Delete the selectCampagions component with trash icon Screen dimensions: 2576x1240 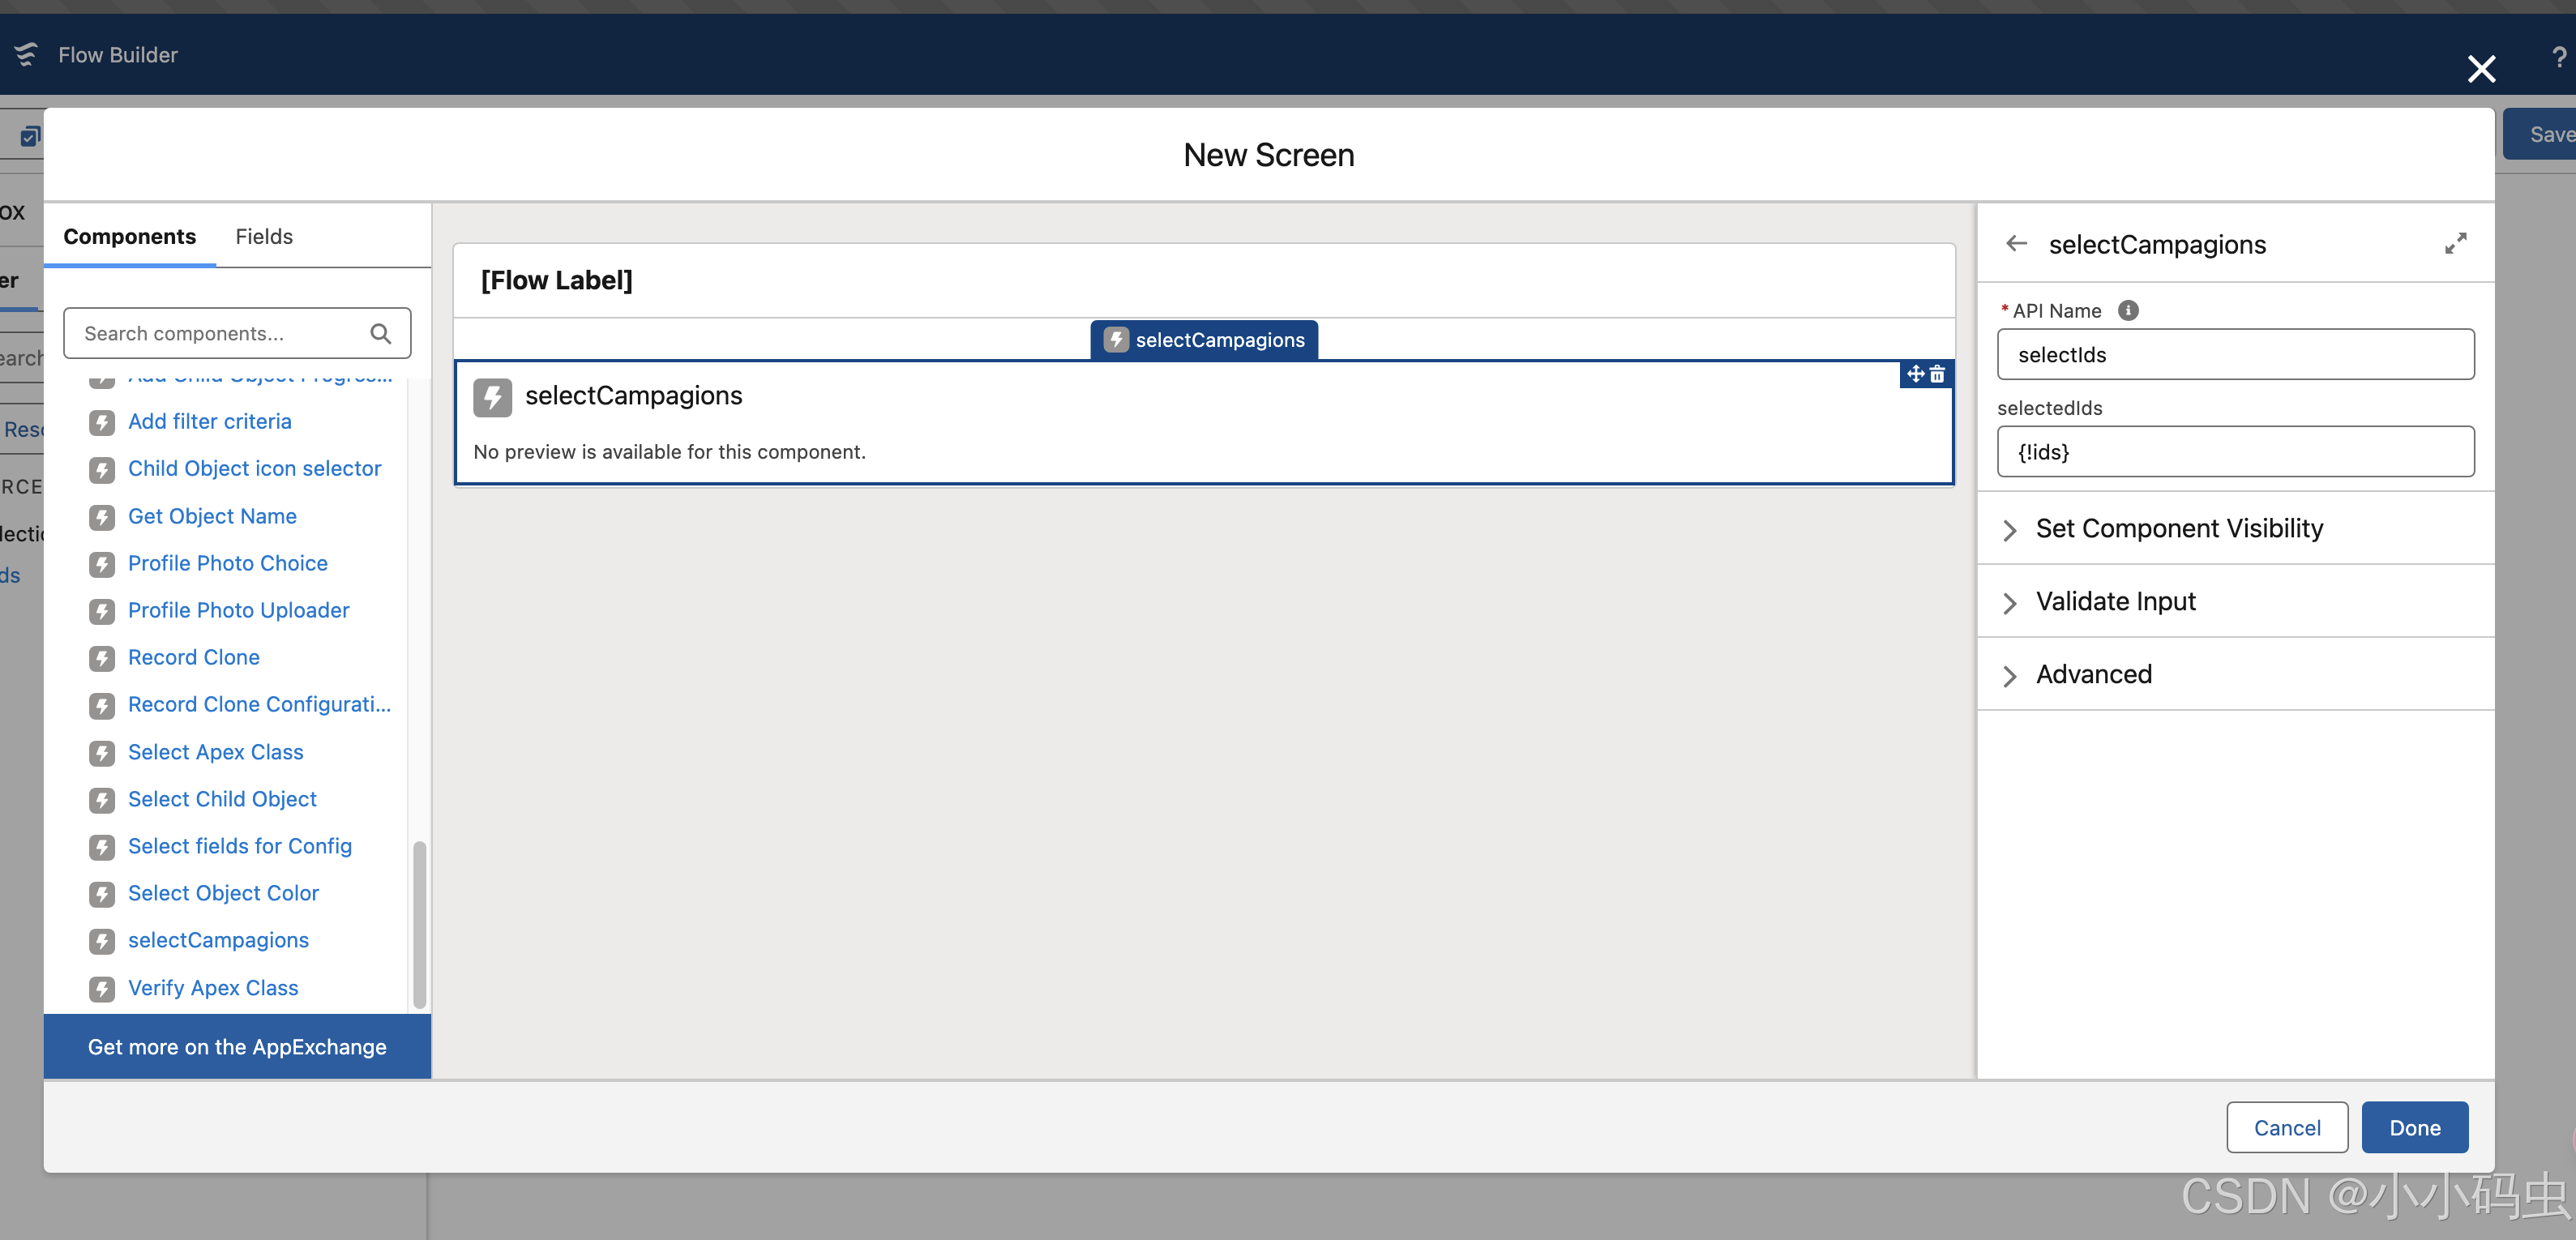point(1937,373)
